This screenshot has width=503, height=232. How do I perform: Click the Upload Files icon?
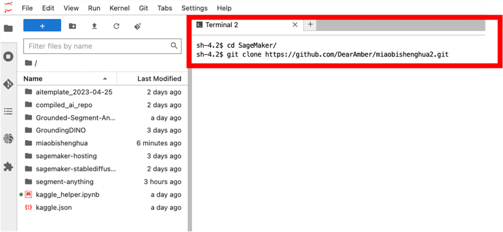(x=94, y=26)
